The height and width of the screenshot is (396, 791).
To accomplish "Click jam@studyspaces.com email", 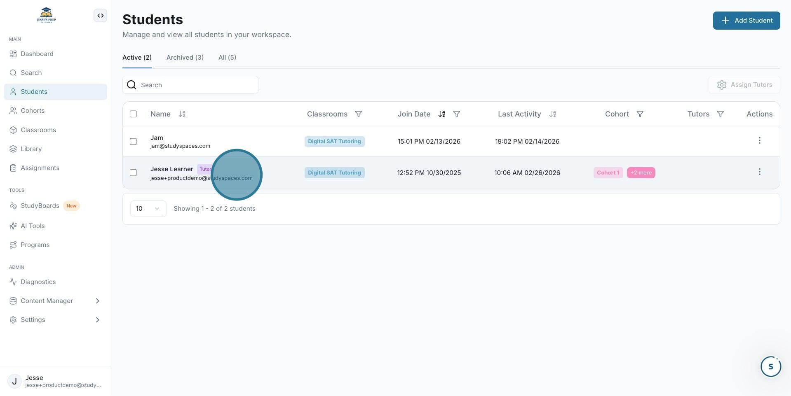I will pos(180,146).
